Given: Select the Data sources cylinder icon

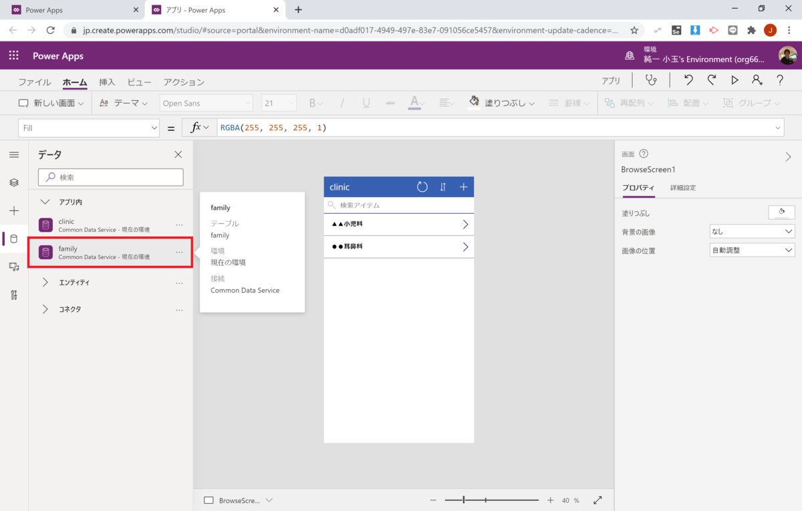Looking at the screenshot, I should (x=14, y=239).
